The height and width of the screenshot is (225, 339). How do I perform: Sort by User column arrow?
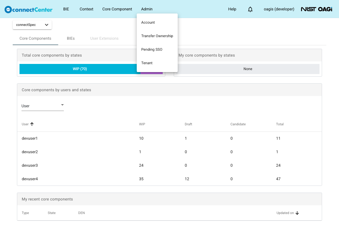tap(32, 124)
